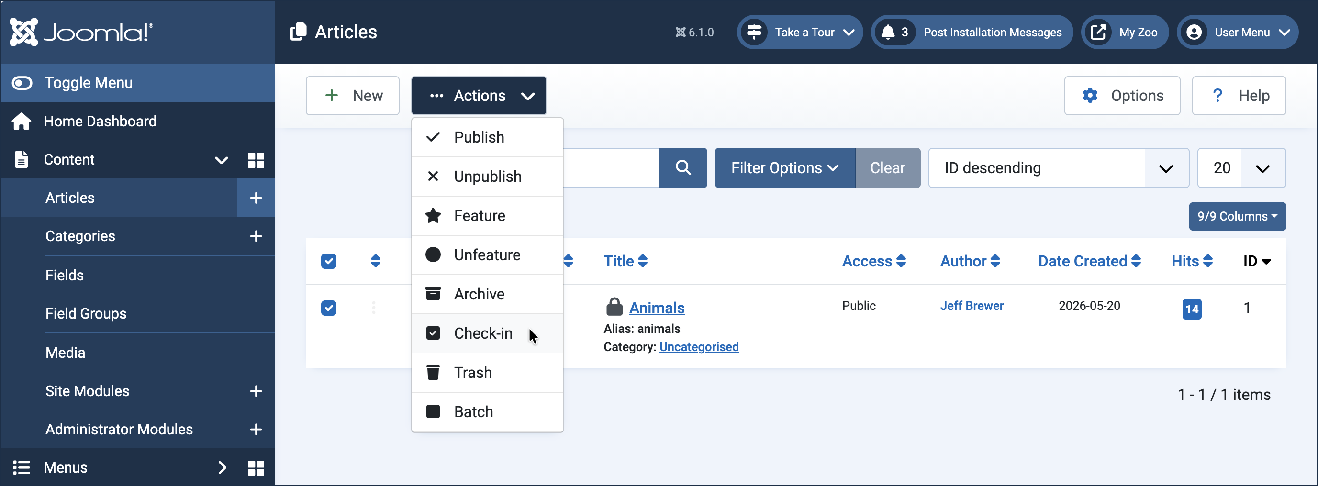Viewport: 1318px width, 486px height.
Task: Expand Filter Options
Action: (785, 168)
